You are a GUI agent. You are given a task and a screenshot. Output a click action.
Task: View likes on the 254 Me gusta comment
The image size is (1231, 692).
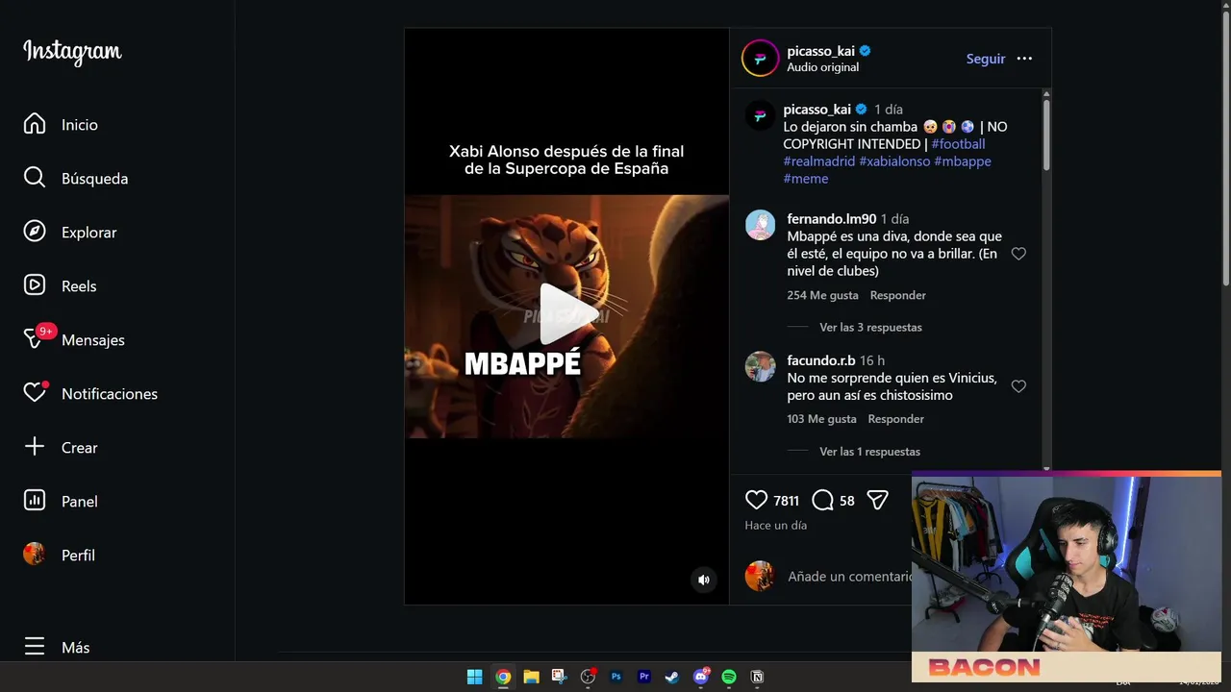[x=822, y=295]
